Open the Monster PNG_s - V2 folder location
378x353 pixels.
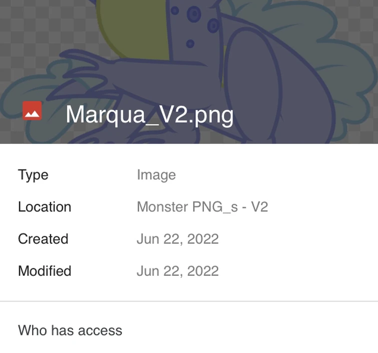(x=202, y=207)
